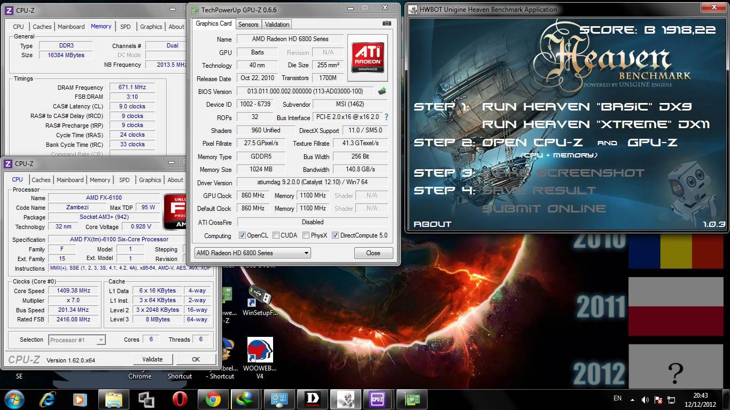Click the Validate button in CPU-Z

pos(152,359)
